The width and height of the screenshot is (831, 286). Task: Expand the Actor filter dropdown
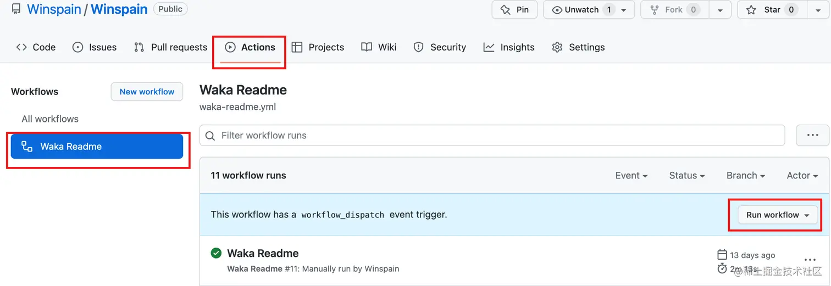(802, 176)
